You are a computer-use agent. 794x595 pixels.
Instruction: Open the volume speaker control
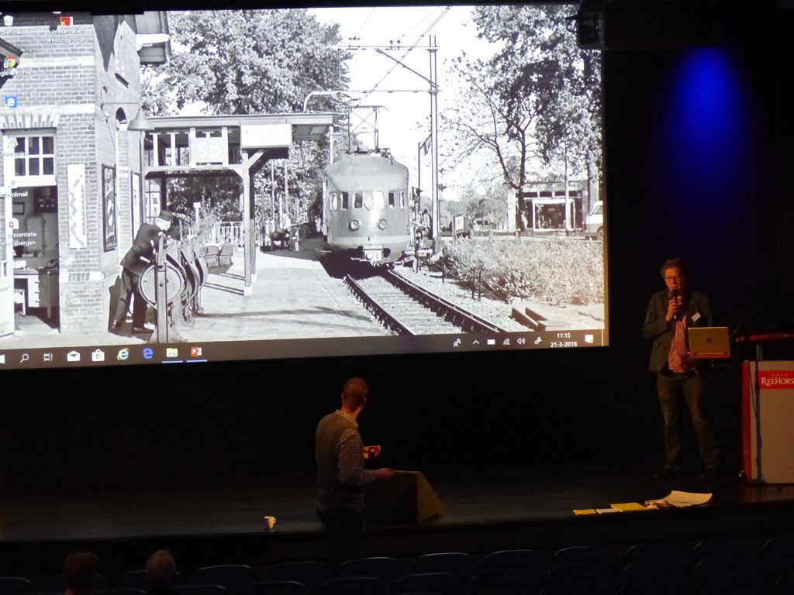(521, 341)
